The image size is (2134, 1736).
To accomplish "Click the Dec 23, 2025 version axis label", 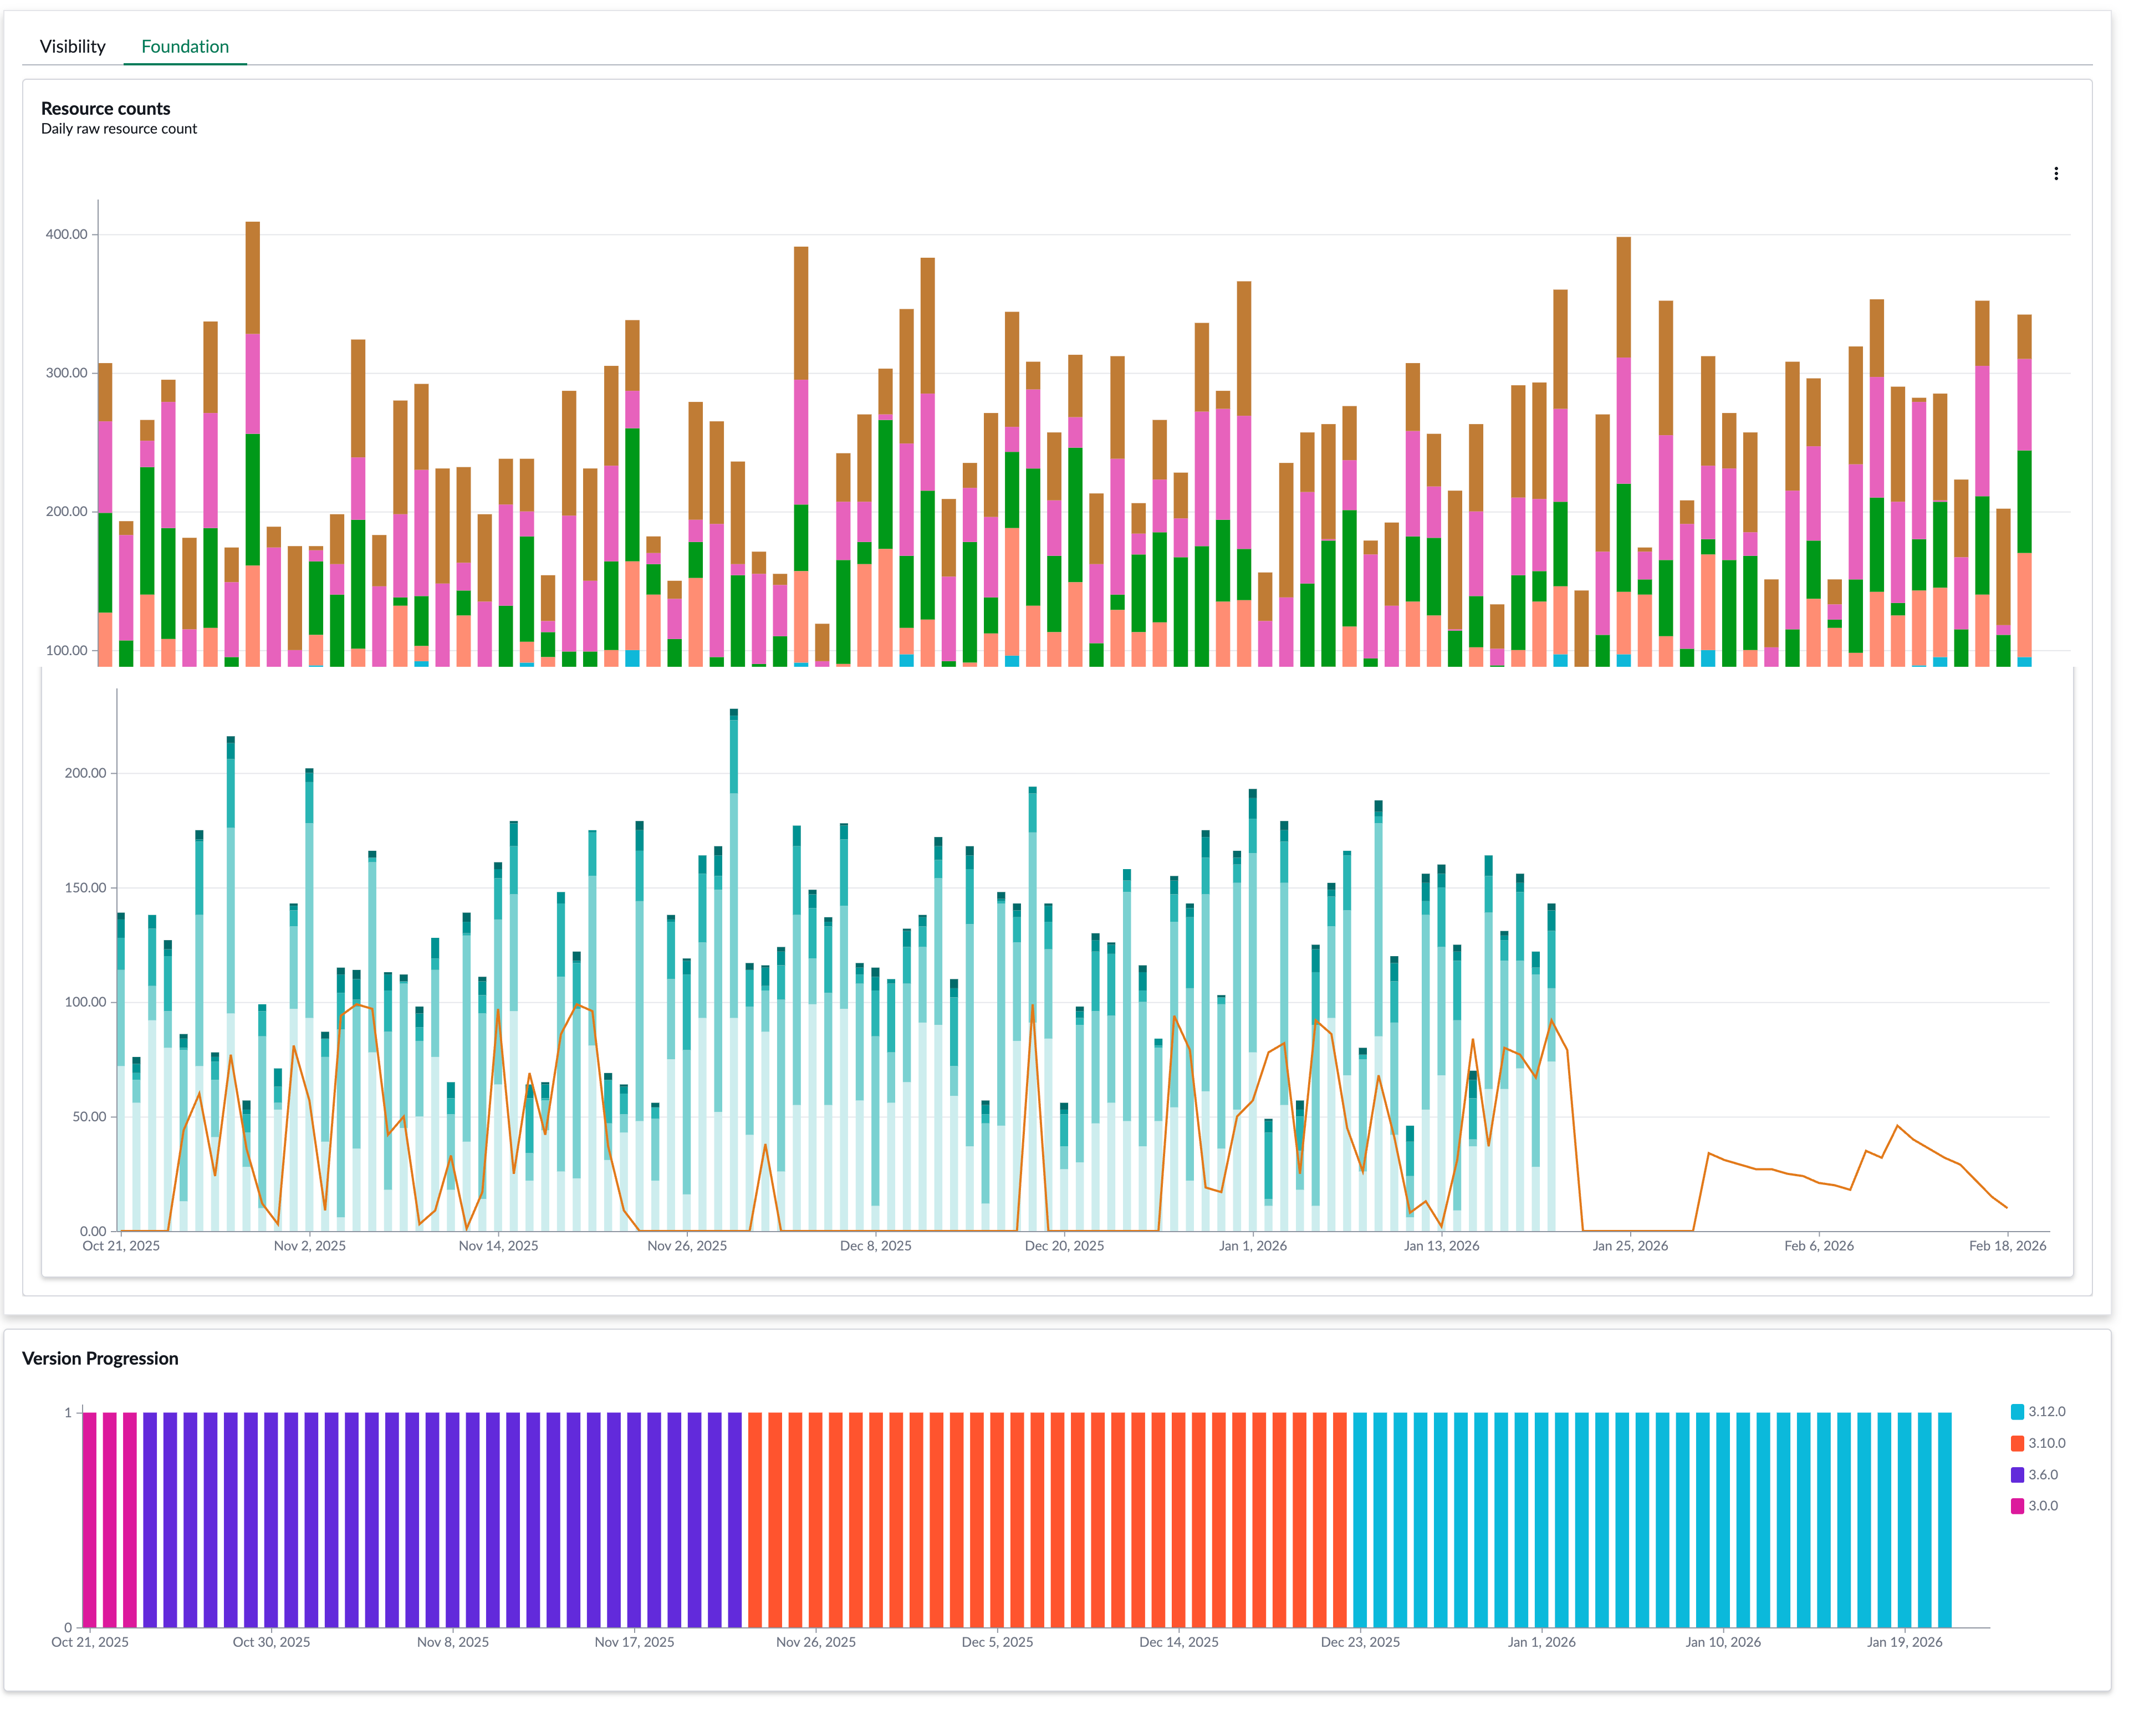I will (x=1360, y=1642).
